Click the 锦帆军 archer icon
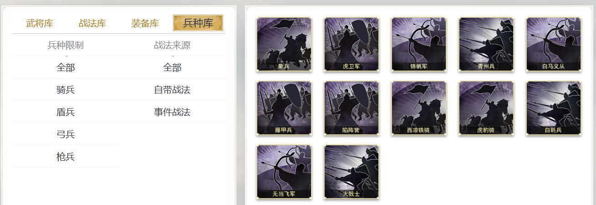Screen dimensions: 596x205 419,44
